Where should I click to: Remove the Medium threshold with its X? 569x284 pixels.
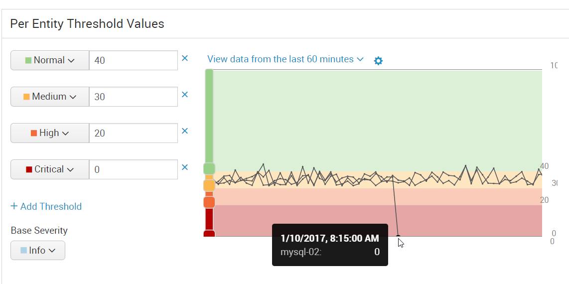[x=185, y=95]
